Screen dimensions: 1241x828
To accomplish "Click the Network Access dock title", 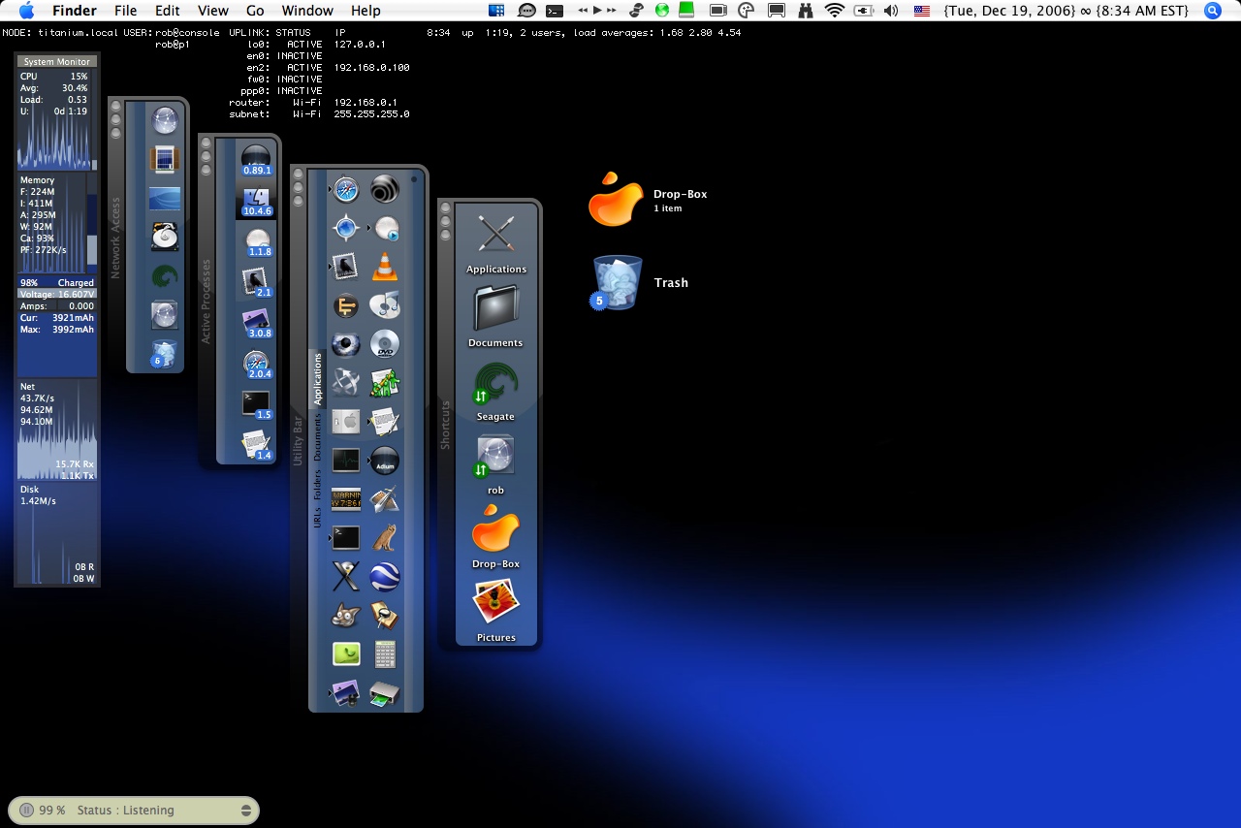I will click(115, 238).
